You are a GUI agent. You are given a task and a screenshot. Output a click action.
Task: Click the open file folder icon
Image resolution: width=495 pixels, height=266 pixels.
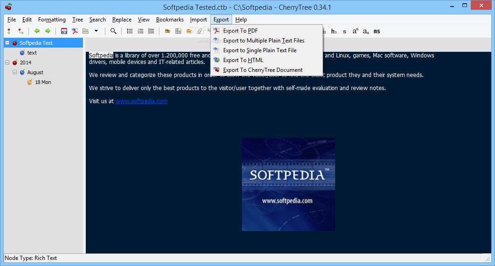pos(86,31)
